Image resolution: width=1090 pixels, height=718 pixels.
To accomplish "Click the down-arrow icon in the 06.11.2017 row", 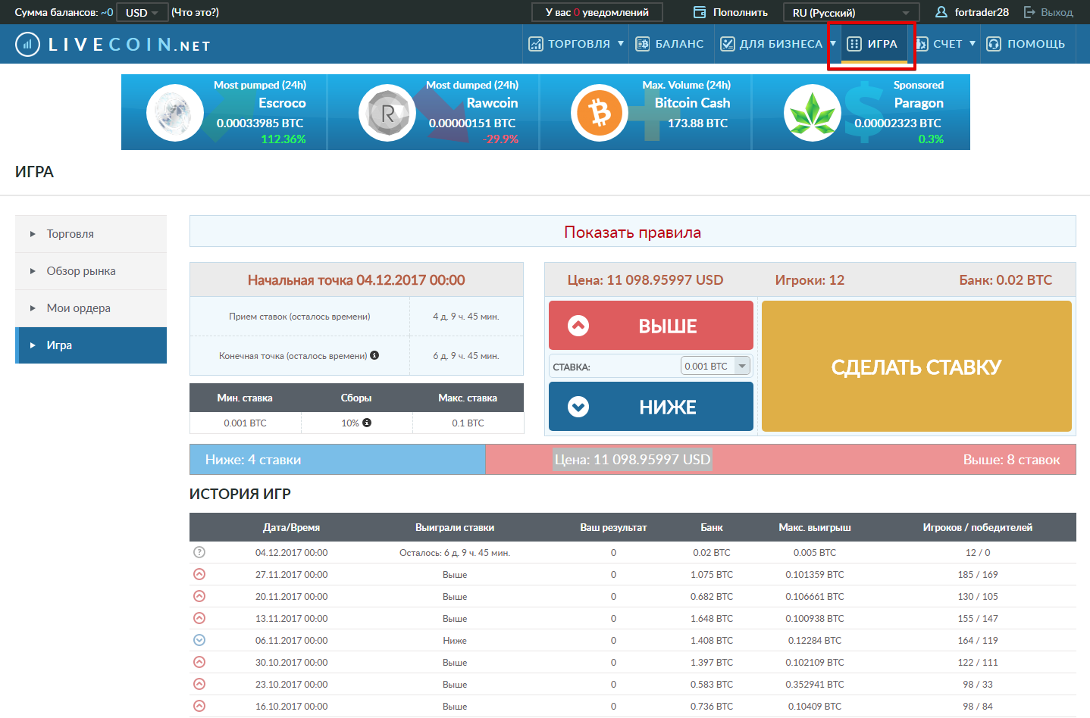I will (199, 640).
